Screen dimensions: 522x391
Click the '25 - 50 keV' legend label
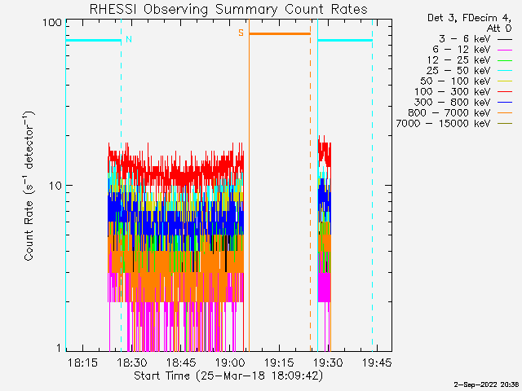pyautogui.click(x=458, y=71)
